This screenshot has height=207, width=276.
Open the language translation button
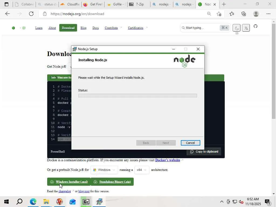pyautogui.click(x=246, y=28)
